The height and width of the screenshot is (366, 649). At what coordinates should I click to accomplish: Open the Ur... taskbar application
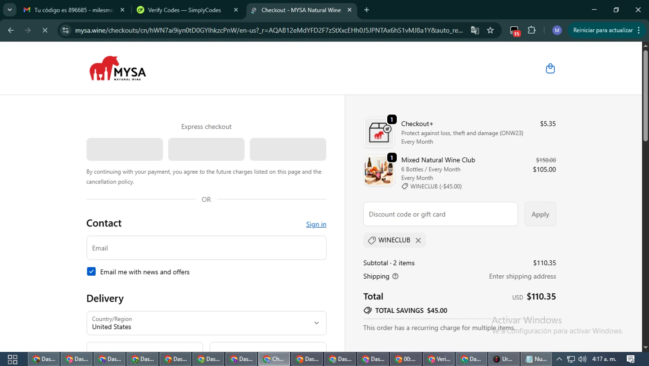[504, 359]
